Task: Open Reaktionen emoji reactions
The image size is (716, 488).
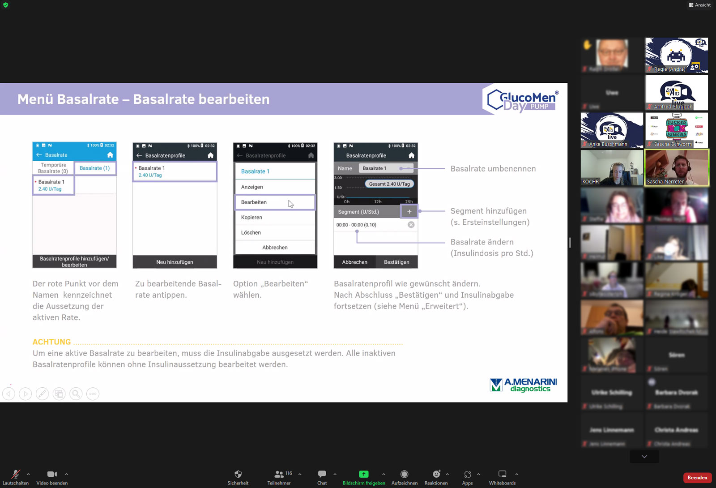Action: (x=436, y=477)
